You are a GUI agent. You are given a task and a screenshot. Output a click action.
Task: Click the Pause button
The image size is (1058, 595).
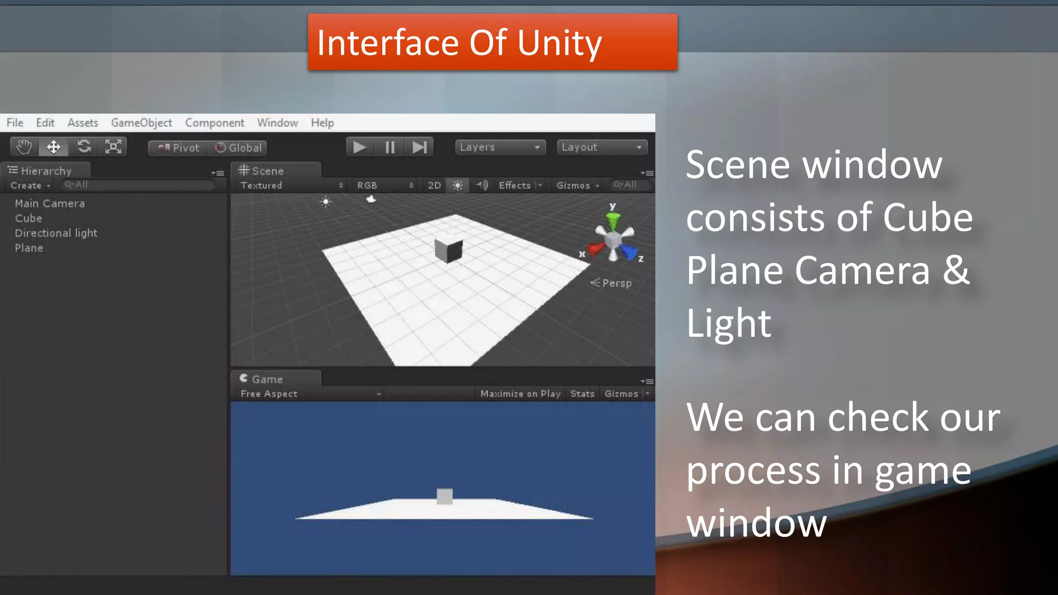[390, 148]
